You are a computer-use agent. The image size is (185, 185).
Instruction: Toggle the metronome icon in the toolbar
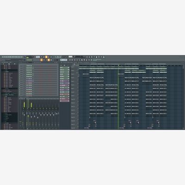click(x=41, y=57)
